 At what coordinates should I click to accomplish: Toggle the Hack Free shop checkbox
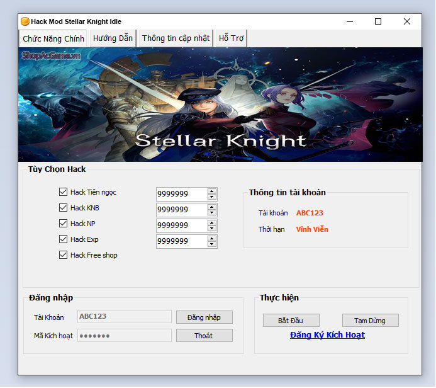click(63, 254)
